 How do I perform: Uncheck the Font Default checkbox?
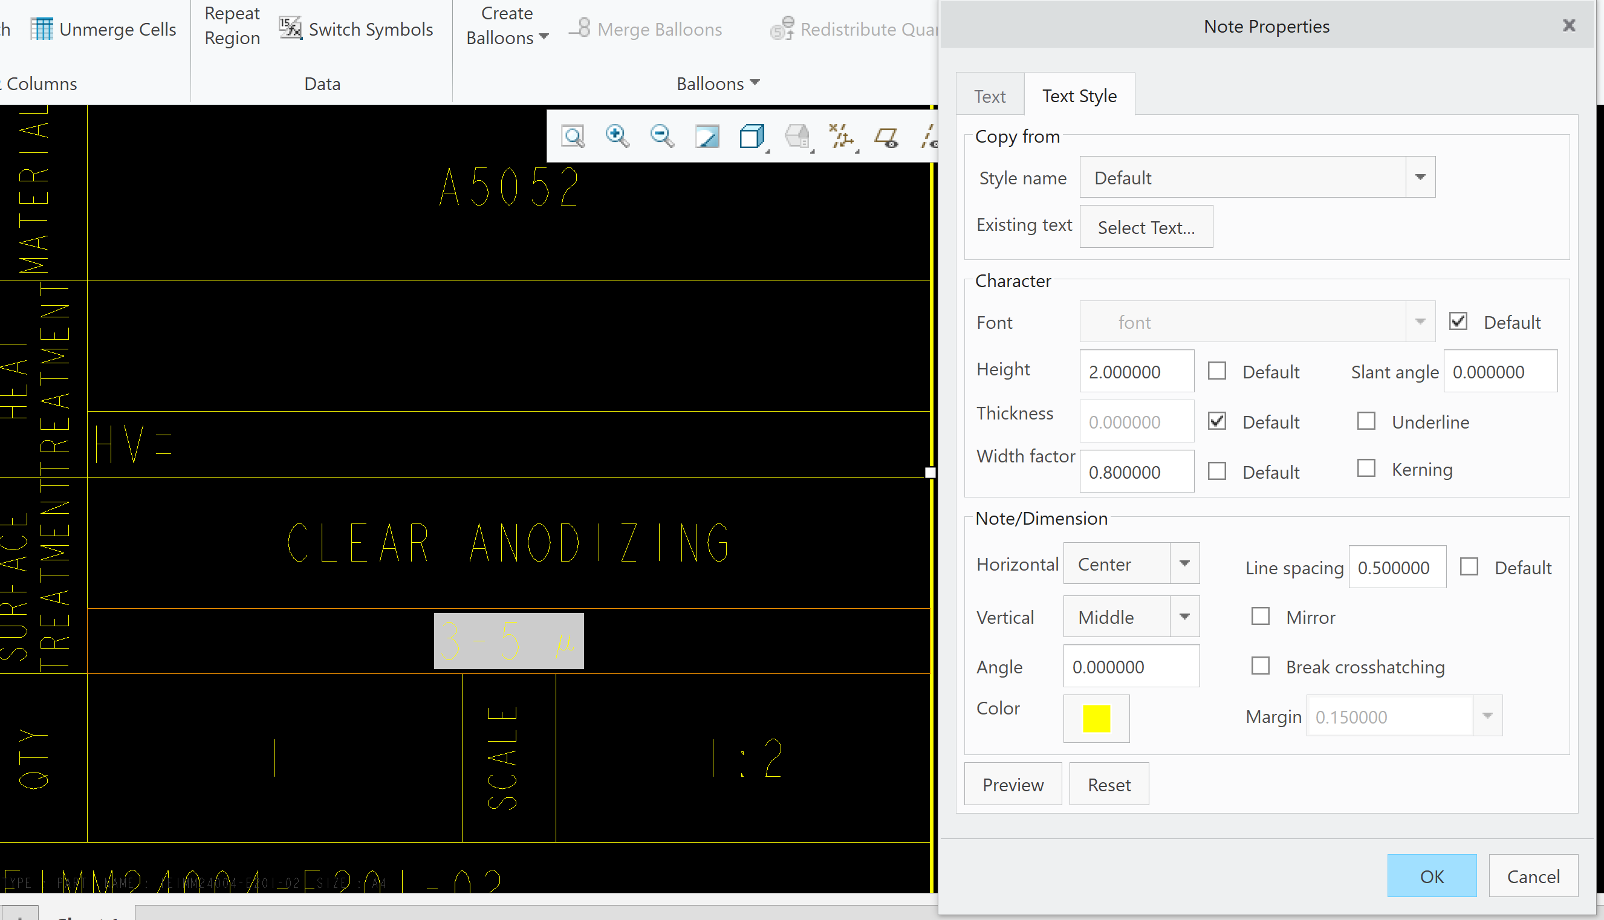pos(1458,322)
